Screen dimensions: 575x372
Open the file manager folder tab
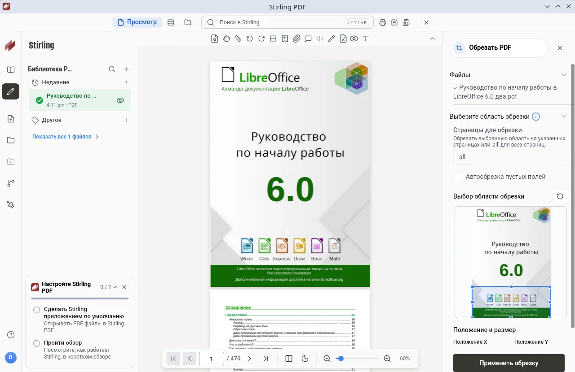click(188, 22)
